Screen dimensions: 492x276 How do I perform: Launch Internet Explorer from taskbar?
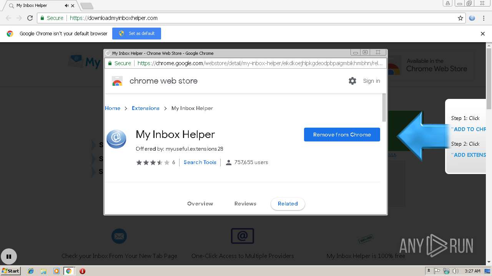31,271
